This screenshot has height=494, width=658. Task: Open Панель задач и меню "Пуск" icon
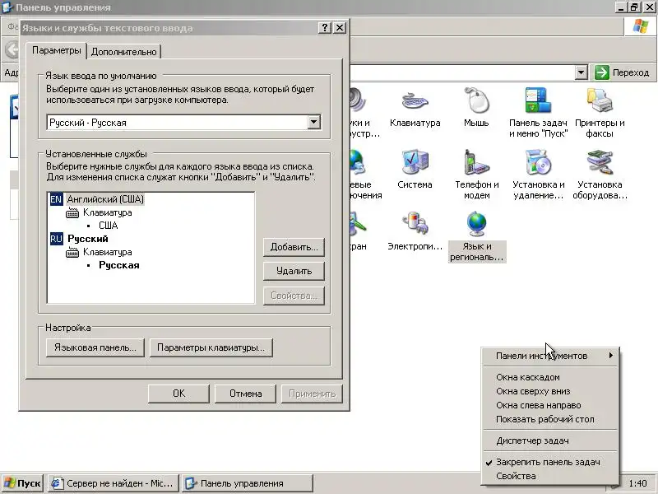pyautogui.click(x=538, y=113)
